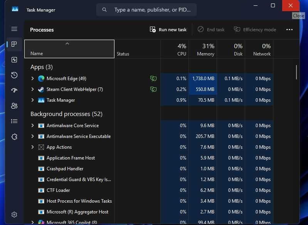Focus the name, publisher, or PID search box
308x225 pixels.
click(x=146, y=10)
